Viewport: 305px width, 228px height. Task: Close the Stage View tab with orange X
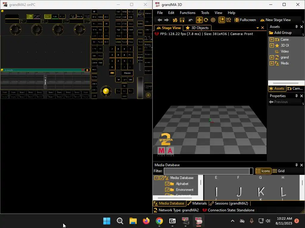point(262,28)
